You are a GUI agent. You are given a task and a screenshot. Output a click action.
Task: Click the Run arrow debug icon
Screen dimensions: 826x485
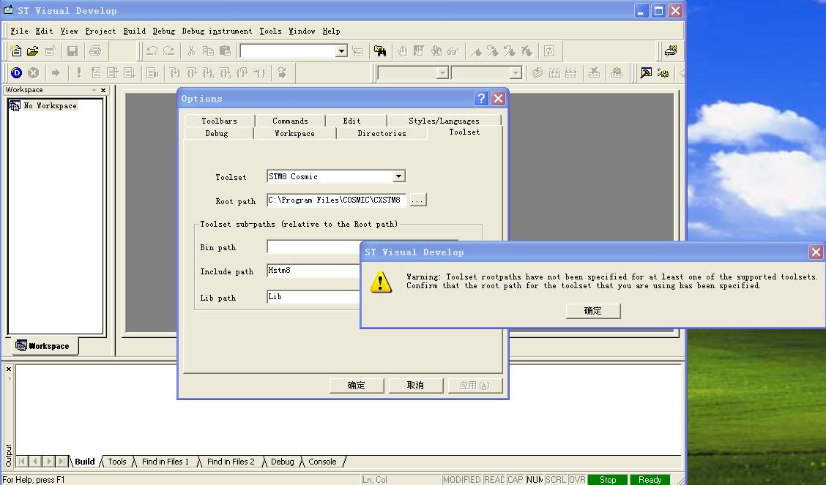56,72
